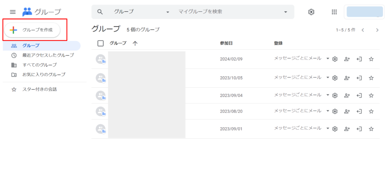The image size is (388, 174).
Task: Click group avatar in 2023/09/04 row
Action: point(101,96)
